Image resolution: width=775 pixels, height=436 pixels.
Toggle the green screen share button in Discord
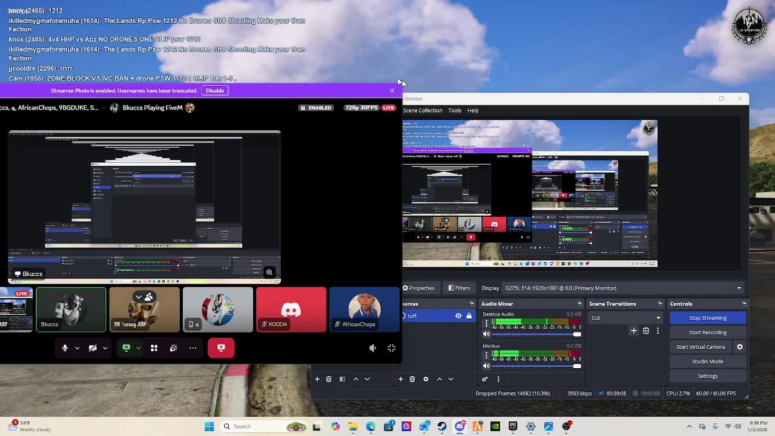pyautogui.click(x=126, y=348)
